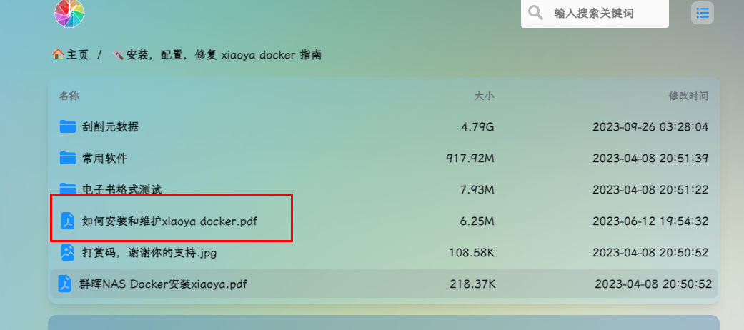Sort files by 修改时间 column header
Screen dimensions: 744x330
[x=688, y=96]
